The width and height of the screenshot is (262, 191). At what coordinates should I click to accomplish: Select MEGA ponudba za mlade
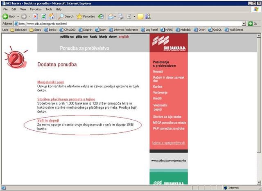coord(169,123)
